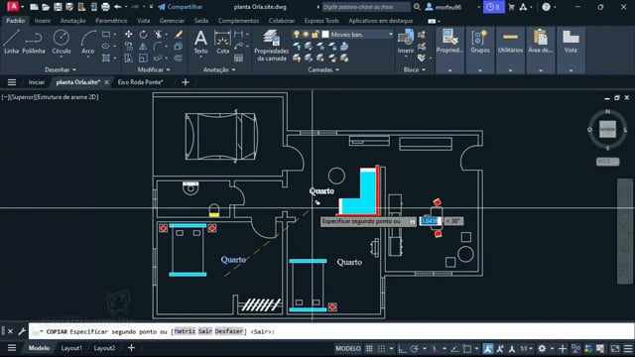Open the Gerenciar ribbon tab
The width and height of the screenshot is (635, 357).
[172, 21]
